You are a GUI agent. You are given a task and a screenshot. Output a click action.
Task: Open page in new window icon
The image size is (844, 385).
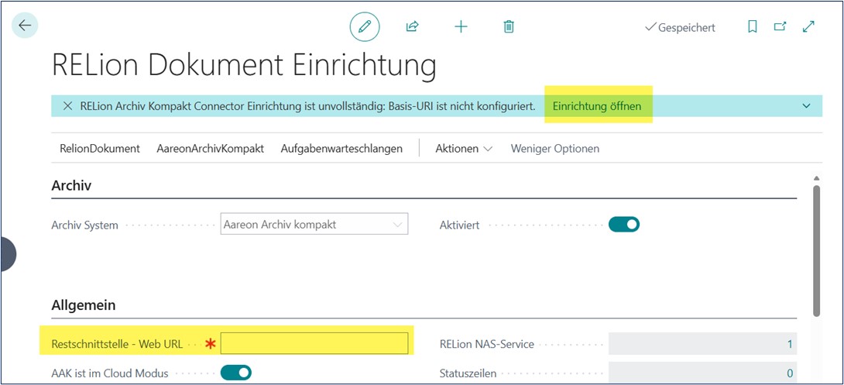[x=780, y=26]
